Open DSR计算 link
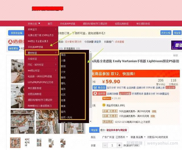The image size is (182, 150). (150, 88)
